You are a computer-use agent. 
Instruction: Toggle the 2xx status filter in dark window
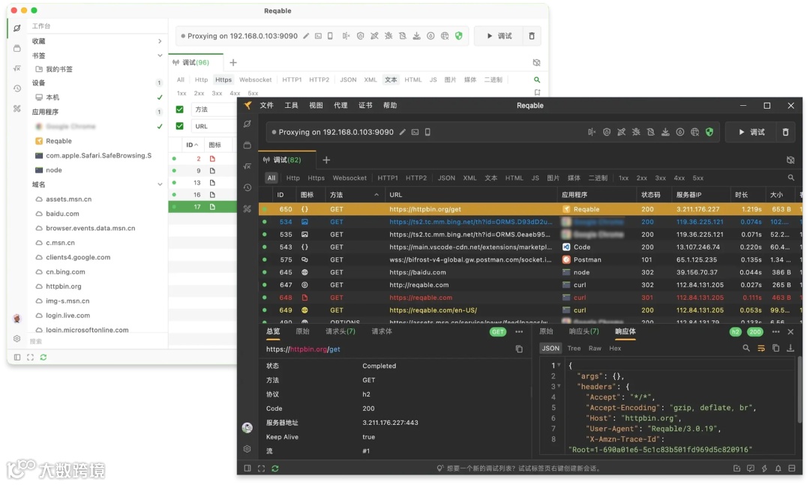[x=641, y=178]
